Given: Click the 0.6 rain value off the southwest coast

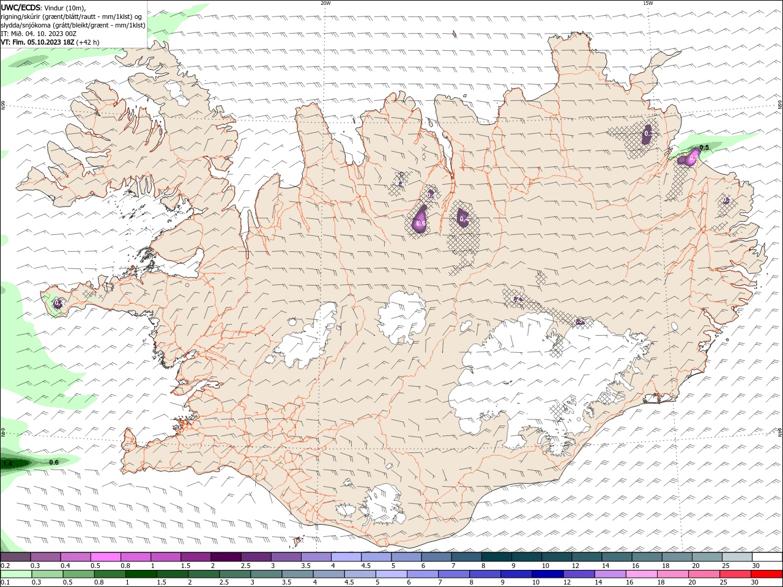Looking at the screenshot, I should [x=54, y=462].
